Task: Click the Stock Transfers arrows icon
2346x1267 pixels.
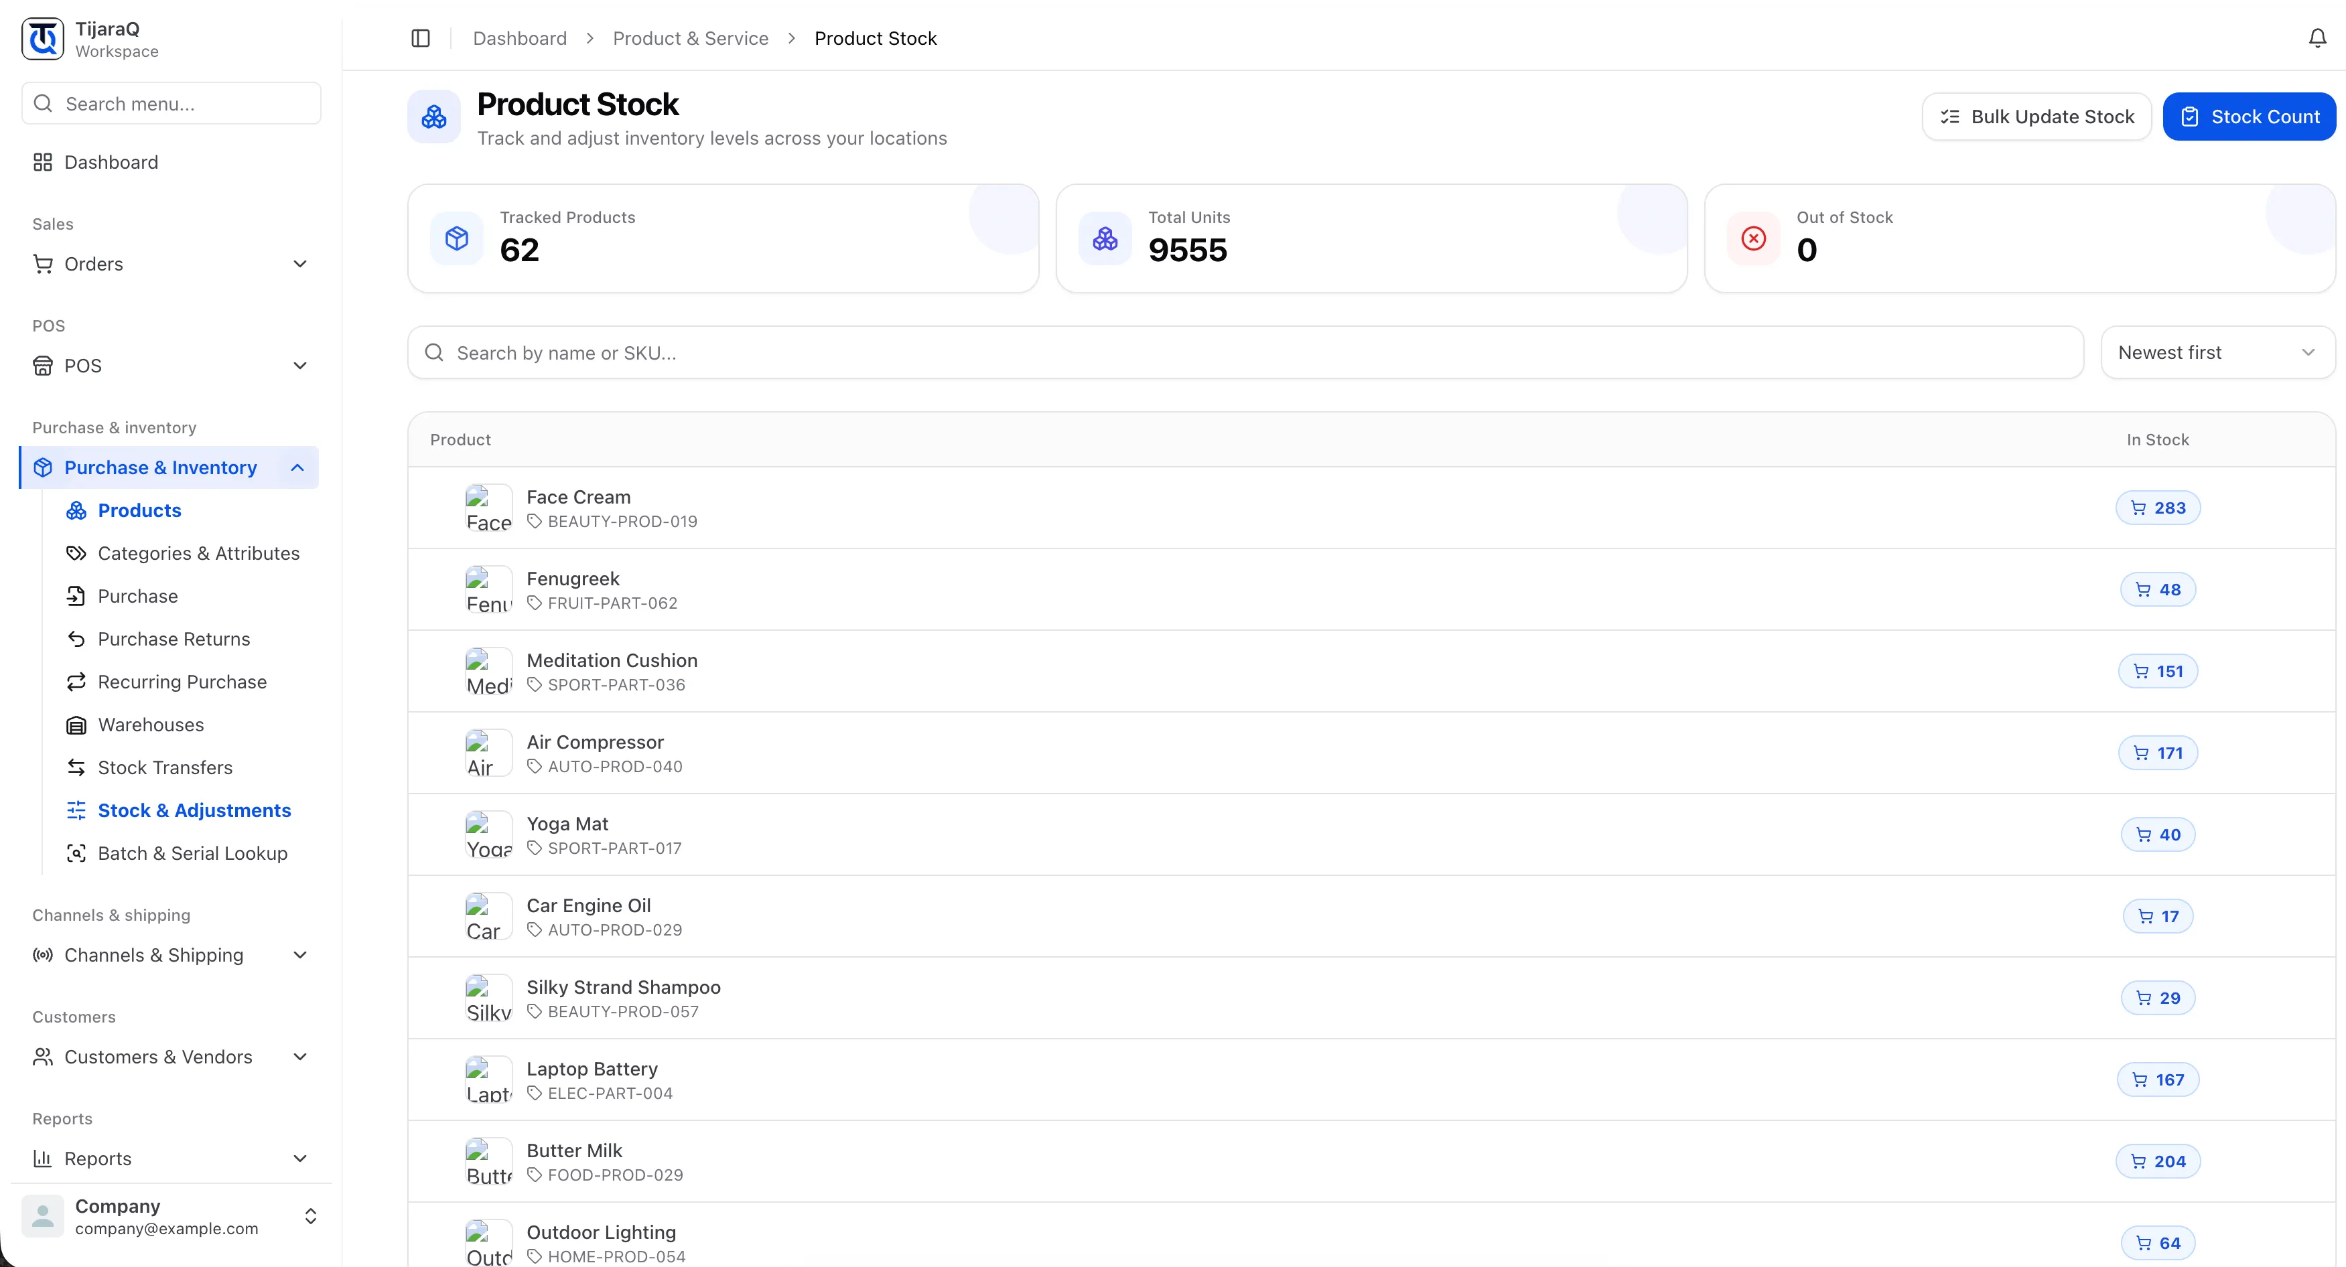Action: [76, 768]
